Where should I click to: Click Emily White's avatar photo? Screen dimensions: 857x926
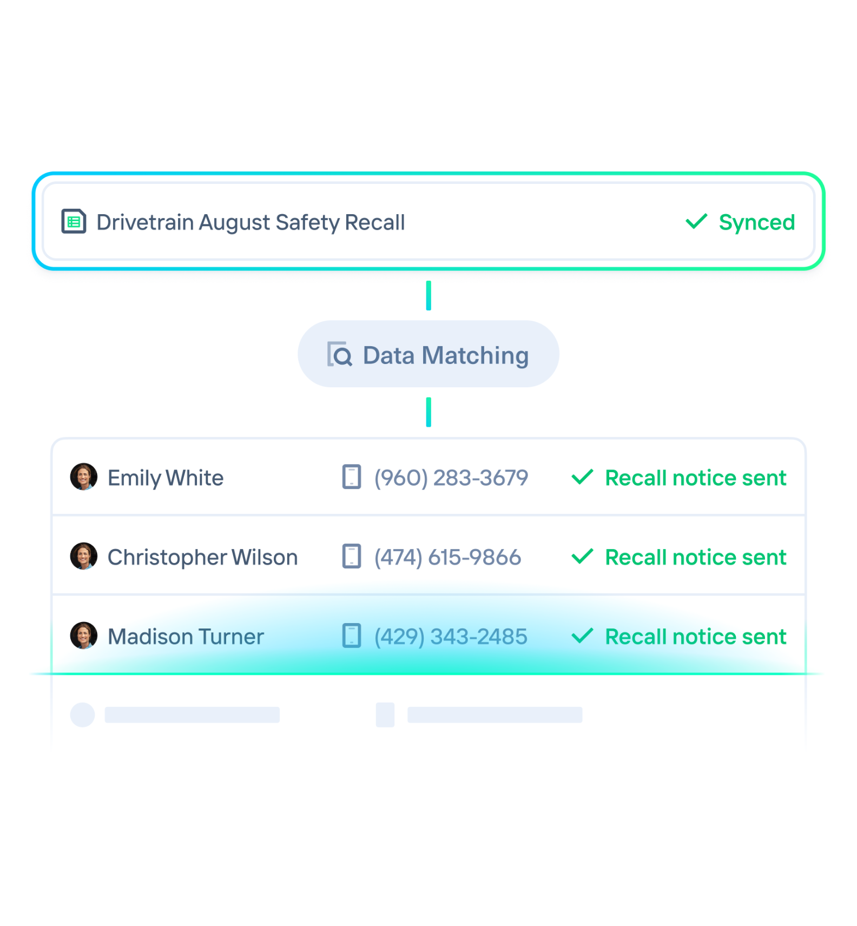point(84,477)
